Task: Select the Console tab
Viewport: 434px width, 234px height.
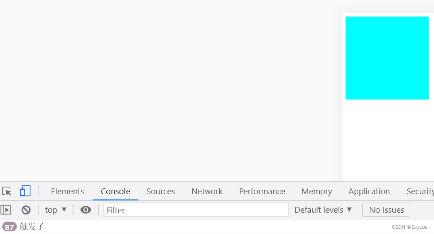Action: pyautogui.click(x=115, y=192)
